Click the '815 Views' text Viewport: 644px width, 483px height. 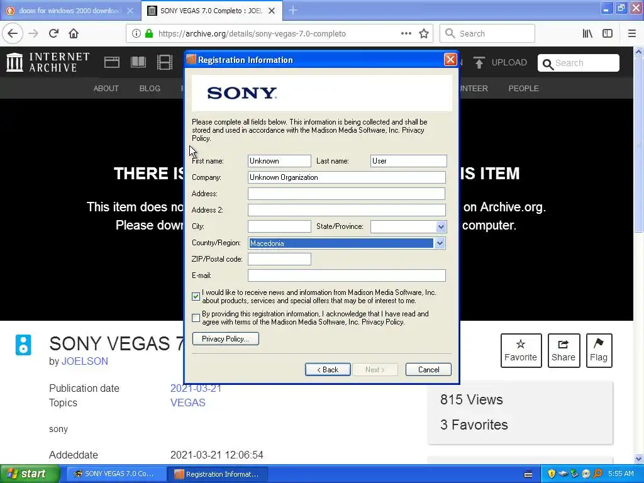(x=472, y=399)
